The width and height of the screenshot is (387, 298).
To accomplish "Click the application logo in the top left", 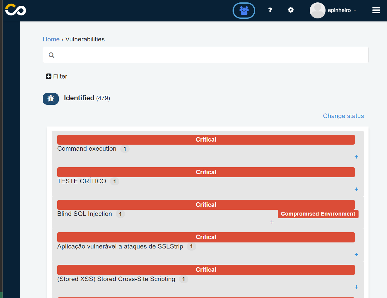I will point(15,10).
